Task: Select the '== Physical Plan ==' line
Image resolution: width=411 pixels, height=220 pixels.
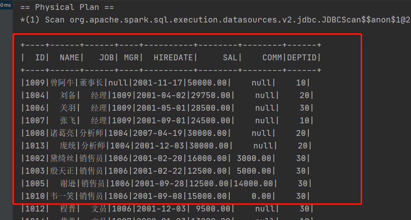Action: [x=67, y=7]
